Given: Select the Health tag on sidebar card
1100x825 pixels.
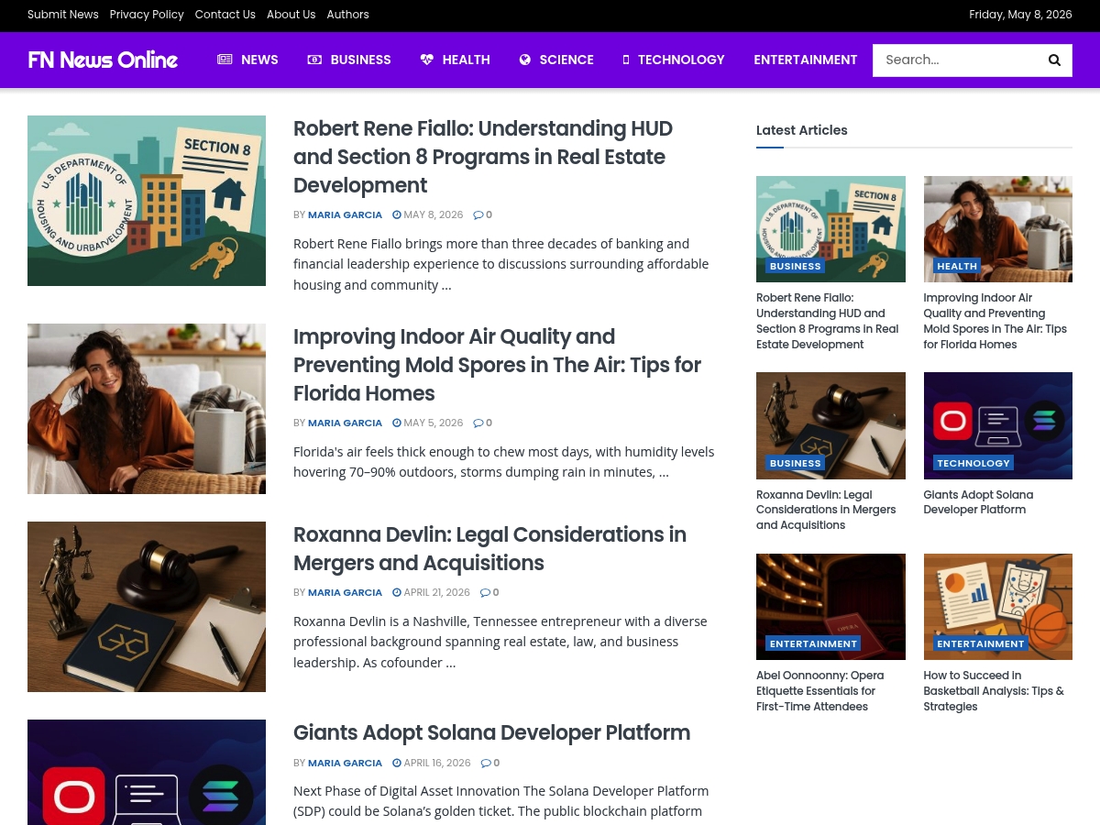Looking at the screenshot, I should click(x=957, y=266).
